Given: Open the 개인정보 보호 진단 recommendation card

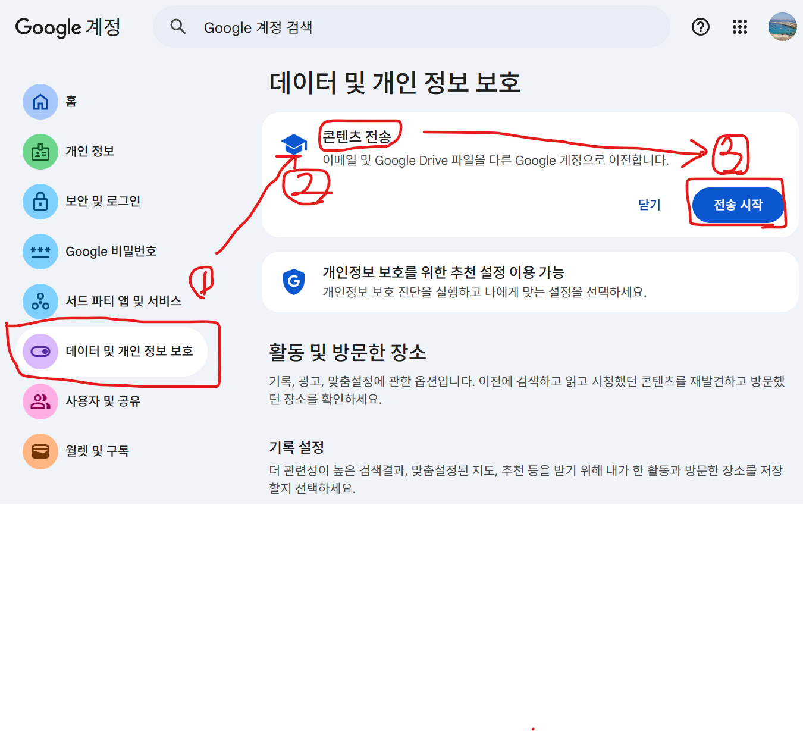Looking at the screenshot, I should click(x=530, y=282).
